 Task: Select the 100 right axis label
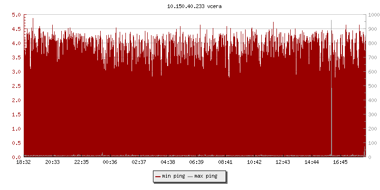(x=371, y=143)
